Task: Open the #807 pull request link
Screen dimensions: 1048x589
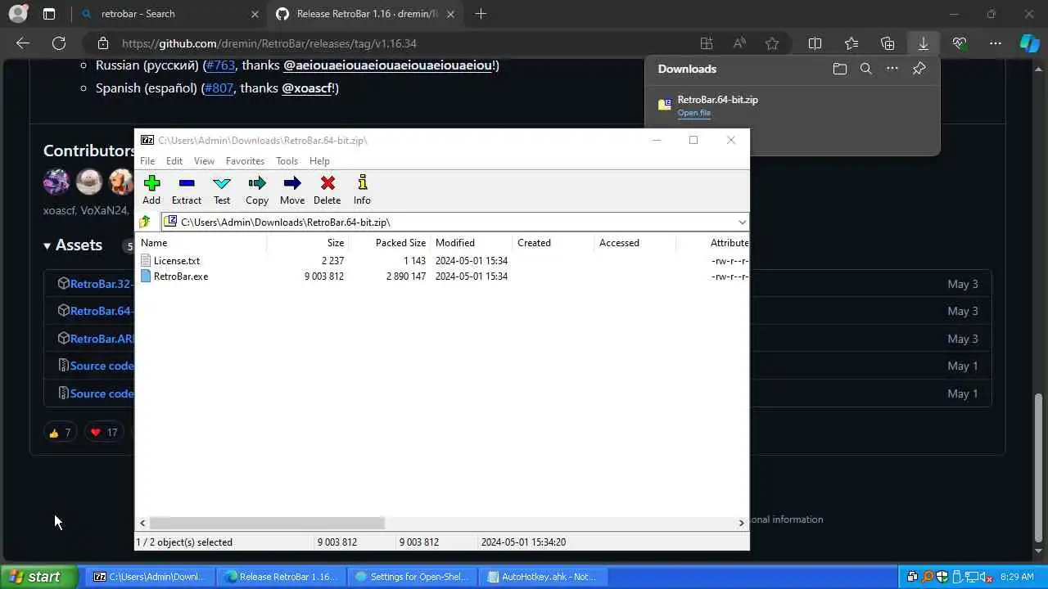Action: coord(219,88)
